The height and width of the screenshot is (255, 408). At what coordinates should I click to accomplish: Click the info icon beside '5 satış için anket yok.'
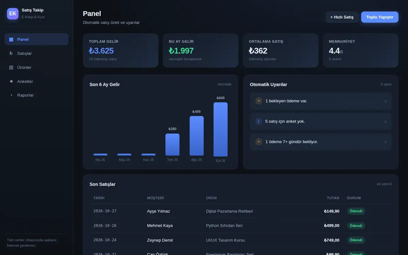tap(259, 121)
